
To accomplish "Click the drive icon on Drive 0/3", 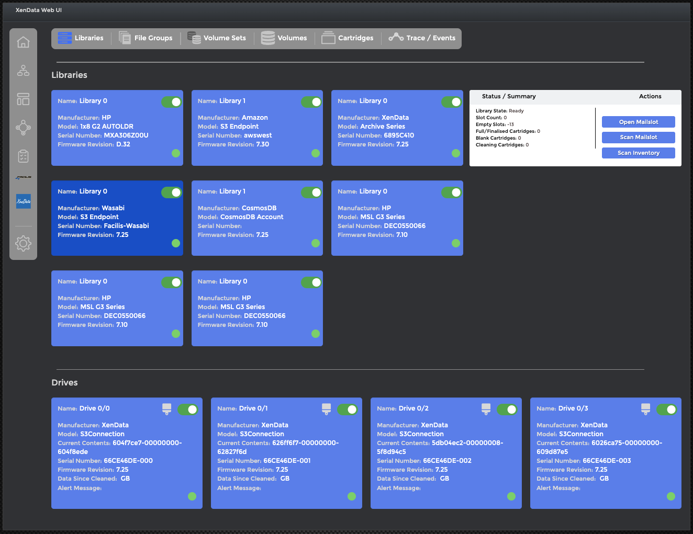I will (646, 409).
